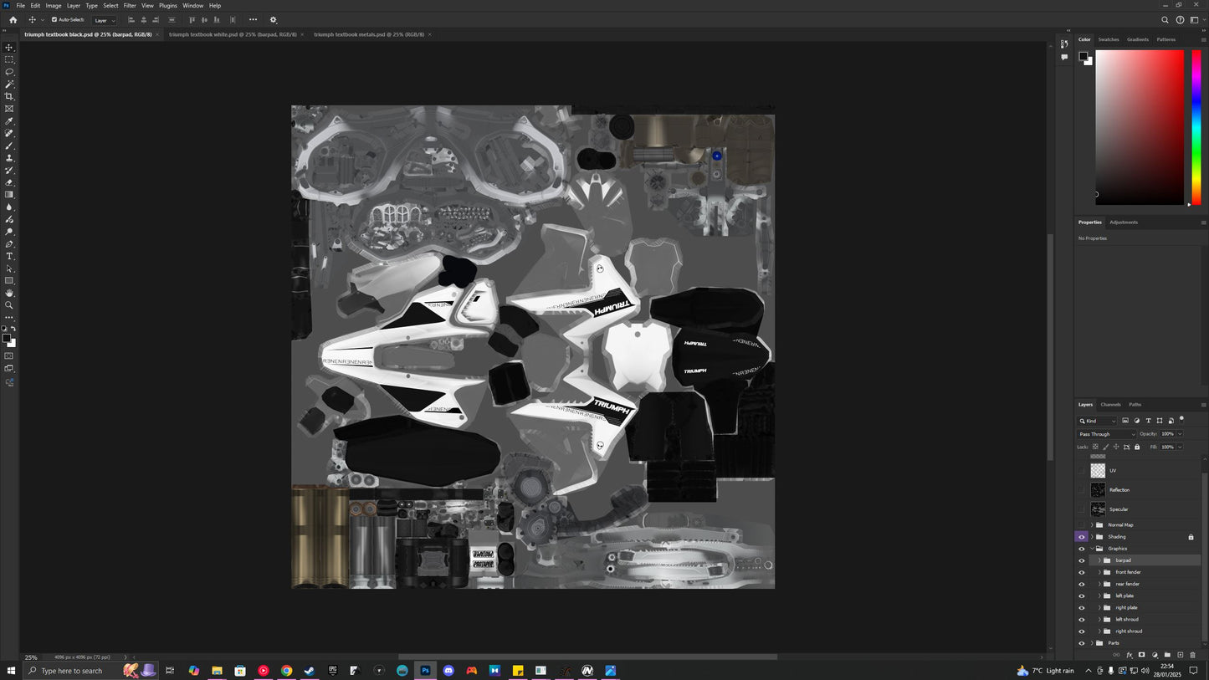Select the Reflection layer thumbnail
1209x680 pixels.
1098,490
